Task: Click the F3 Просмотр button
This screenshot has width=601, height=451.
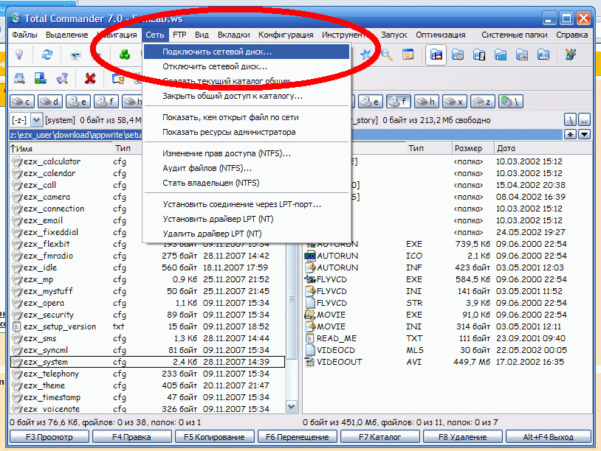Action: (x=49, y=437)
